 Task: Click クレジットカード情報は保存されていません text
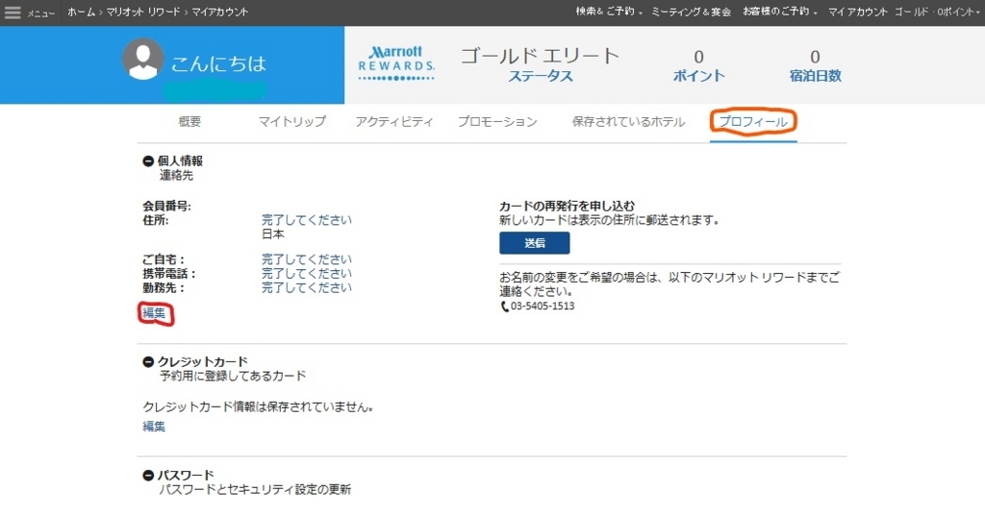coord(259,406)
